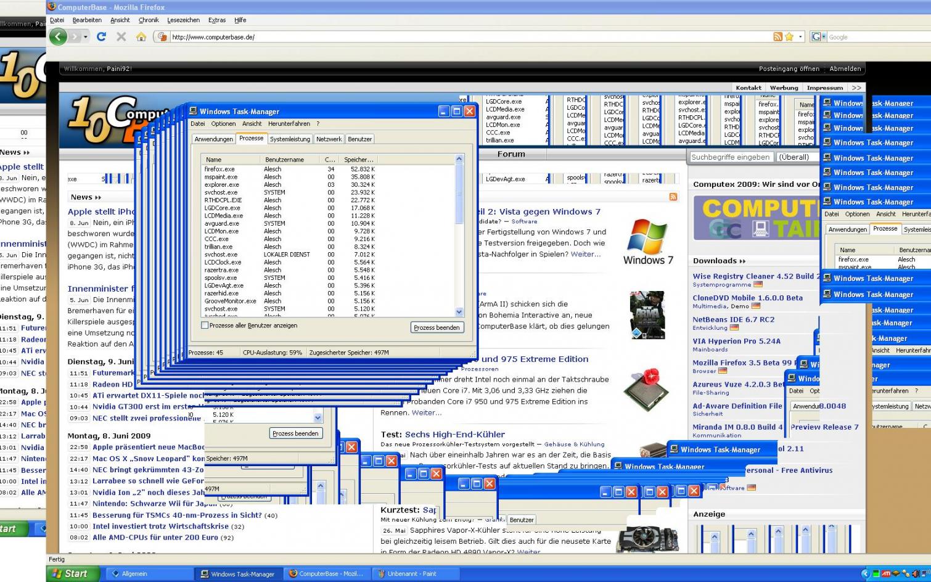Expand the URL bar history dropdown

click(800, 37)
